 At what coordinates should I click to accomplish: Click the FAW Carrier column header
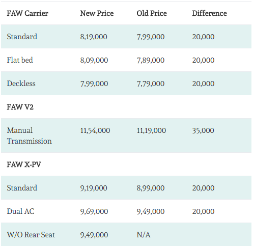[x=27, y=13]
